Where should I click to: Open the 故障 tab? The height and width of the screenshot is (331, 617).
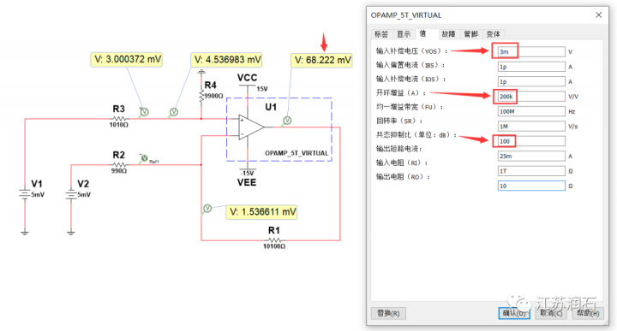coord(448,34)
